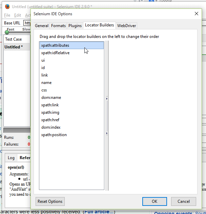Select the css locator builder
This screenshot has height=214, width=206.
[x=71, y=90]
